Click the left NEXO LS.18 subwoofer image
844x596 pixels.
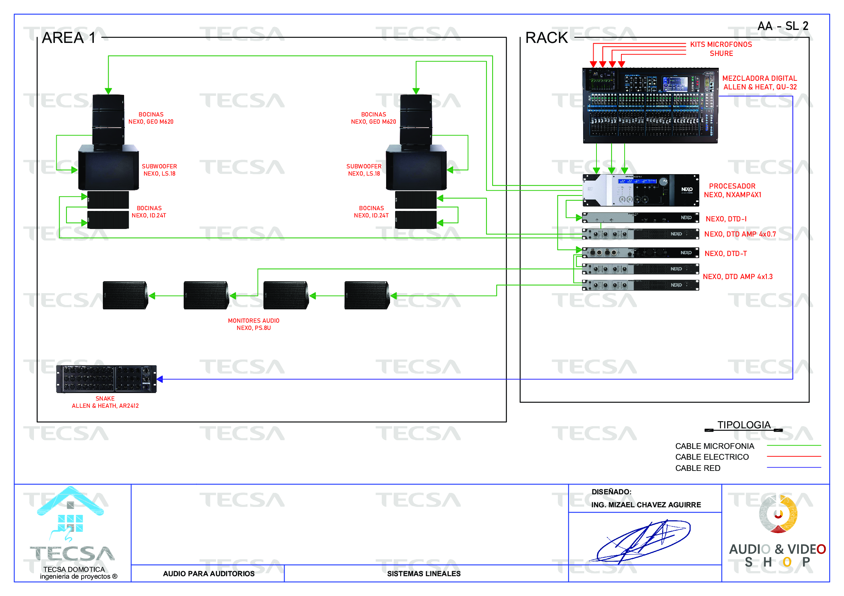coord(109,167)
